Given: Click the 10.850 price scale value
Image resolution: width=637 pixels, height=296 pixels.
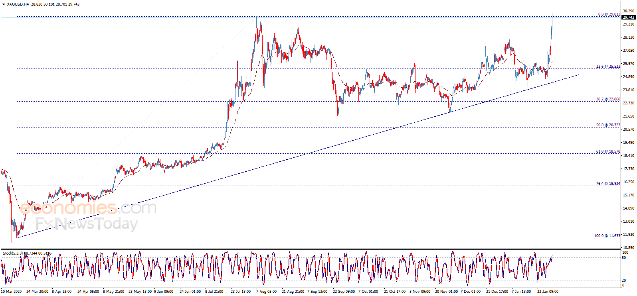Looking at the screenshot, I should pos(628,248).
